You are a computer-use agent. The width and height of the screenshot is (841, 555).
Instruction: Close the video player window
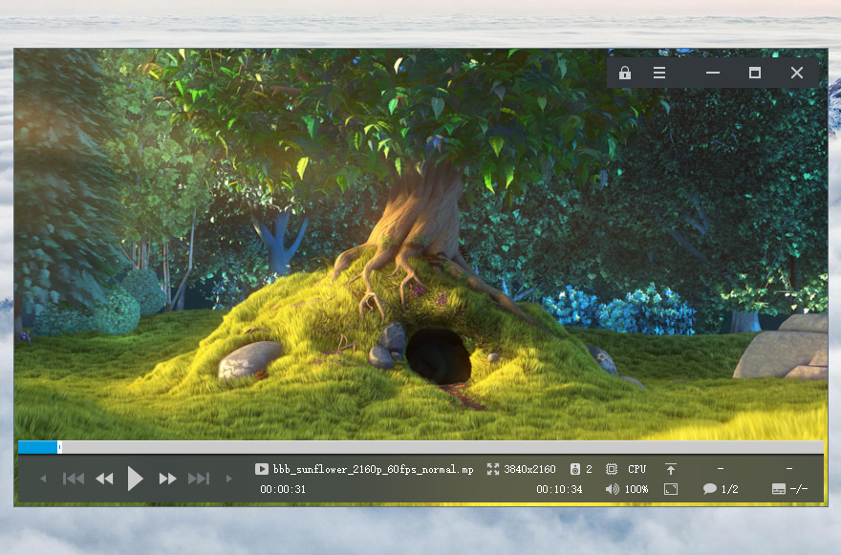(797, 73)
